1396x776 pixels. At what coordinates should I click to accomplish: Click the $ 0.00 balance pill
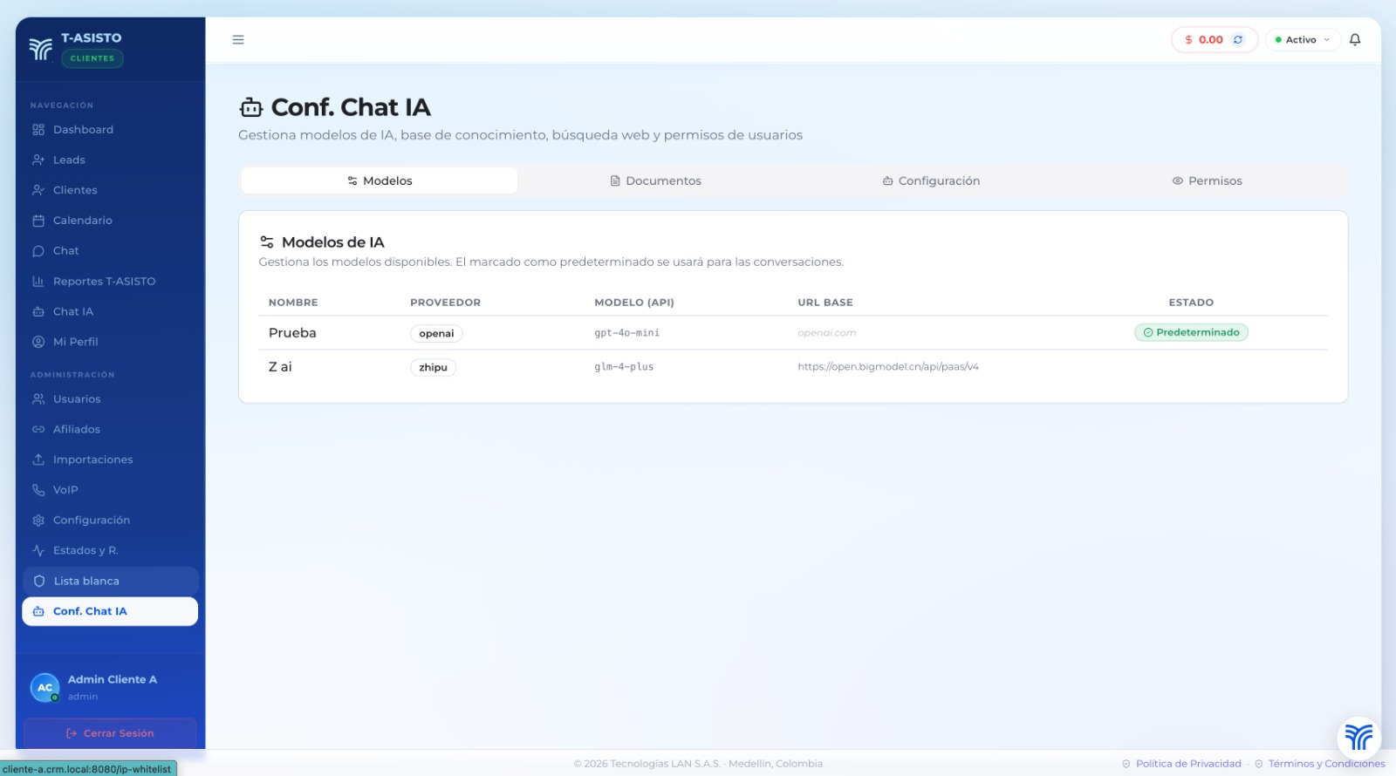[x=1214, y=39]
